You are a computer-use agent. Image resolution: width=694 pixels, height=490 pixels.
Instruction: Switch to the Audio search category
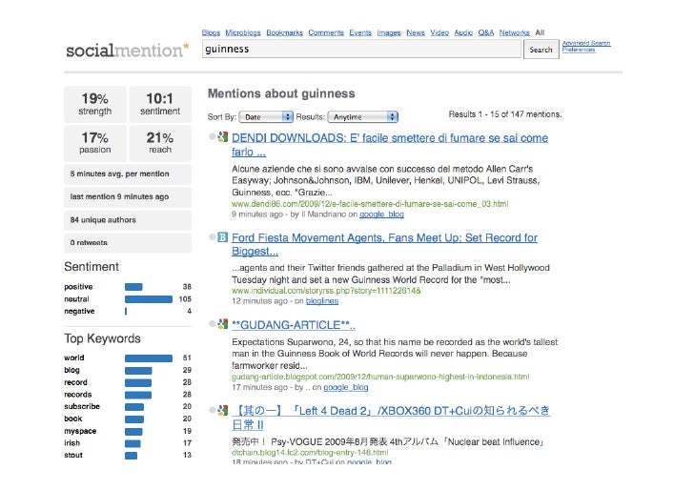[x=463, y=32]
